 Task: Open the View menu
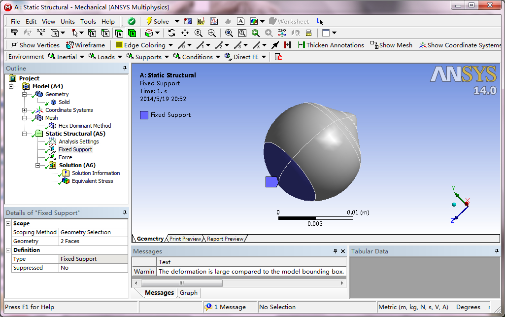pos(48,21)
